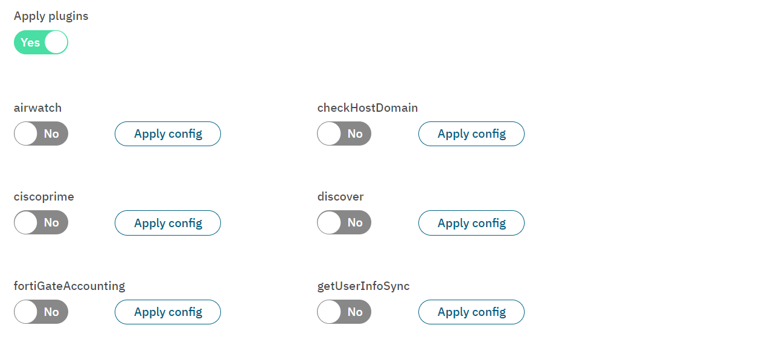Click the Apply plugins label

51,16
